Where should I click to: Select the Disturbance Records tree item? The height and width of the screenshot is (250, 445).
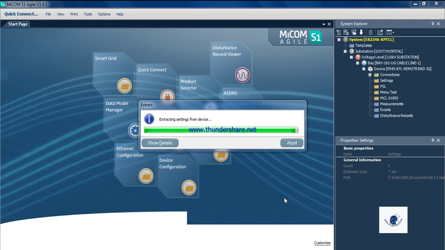pos(396,116)
